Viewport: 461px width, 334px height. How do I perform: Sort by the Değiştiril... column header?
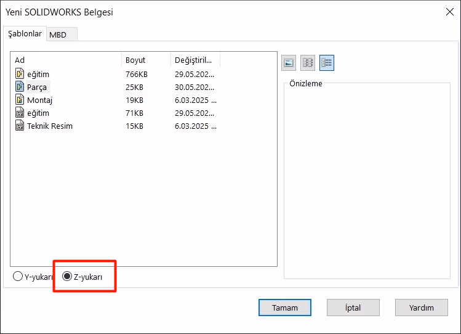pyautogui.click(x=196, y=60)
